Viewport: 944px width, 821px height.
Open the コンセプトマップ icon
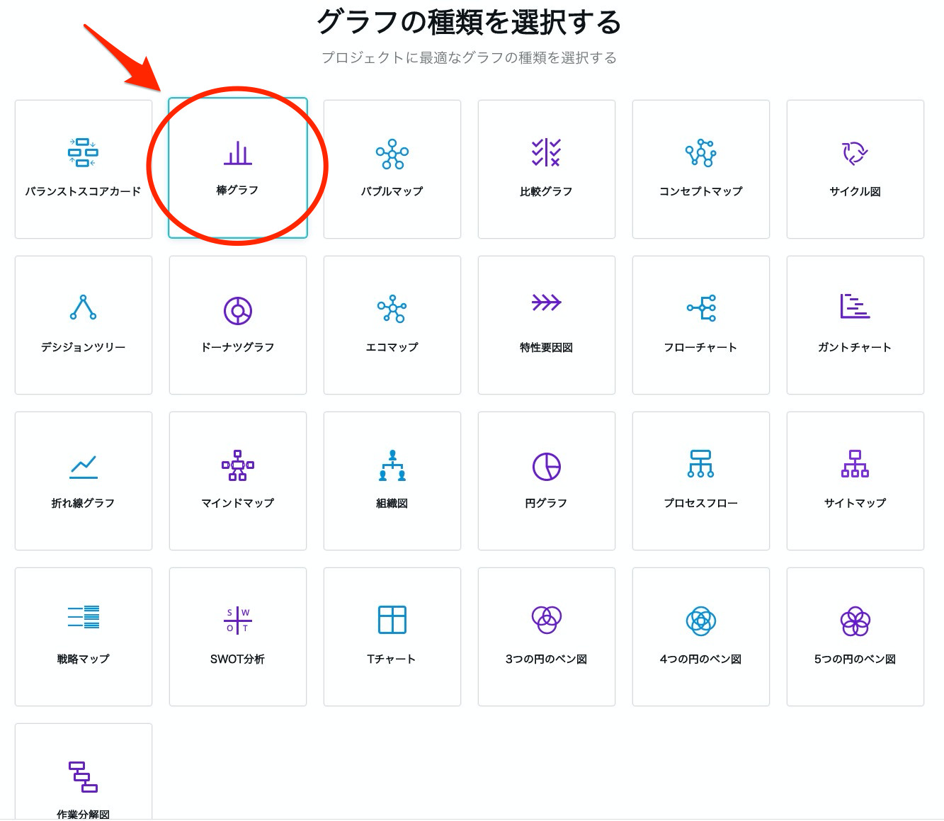pos(700,152)
